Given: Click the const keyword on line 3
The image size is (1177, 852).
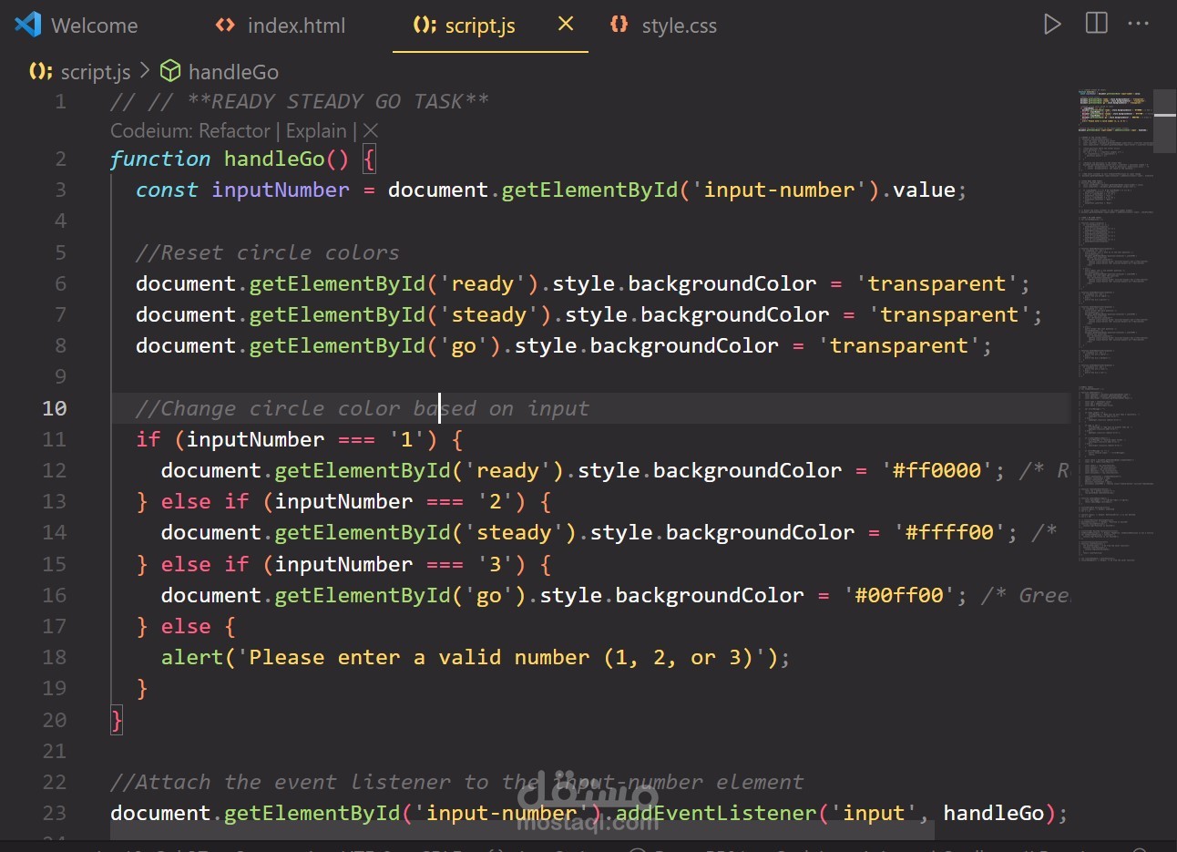Looking at the screenshot, I should 167,190.
